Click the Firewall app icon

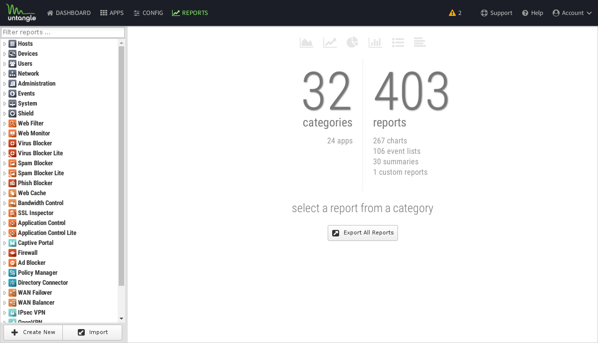tap(12, 253)
